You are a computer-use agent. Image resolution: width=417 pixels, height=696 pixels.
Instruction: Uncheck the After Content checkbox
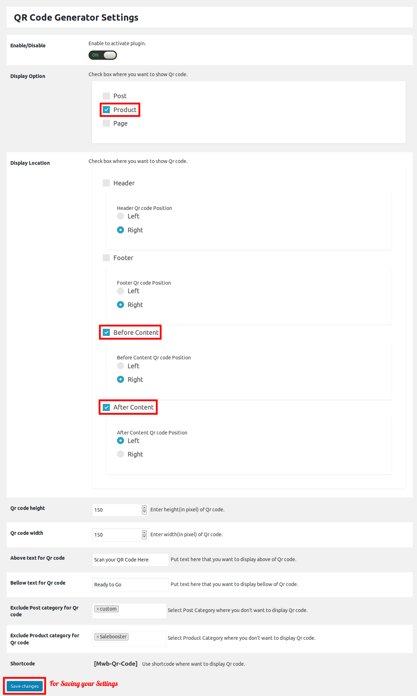[x=106, y=407]
